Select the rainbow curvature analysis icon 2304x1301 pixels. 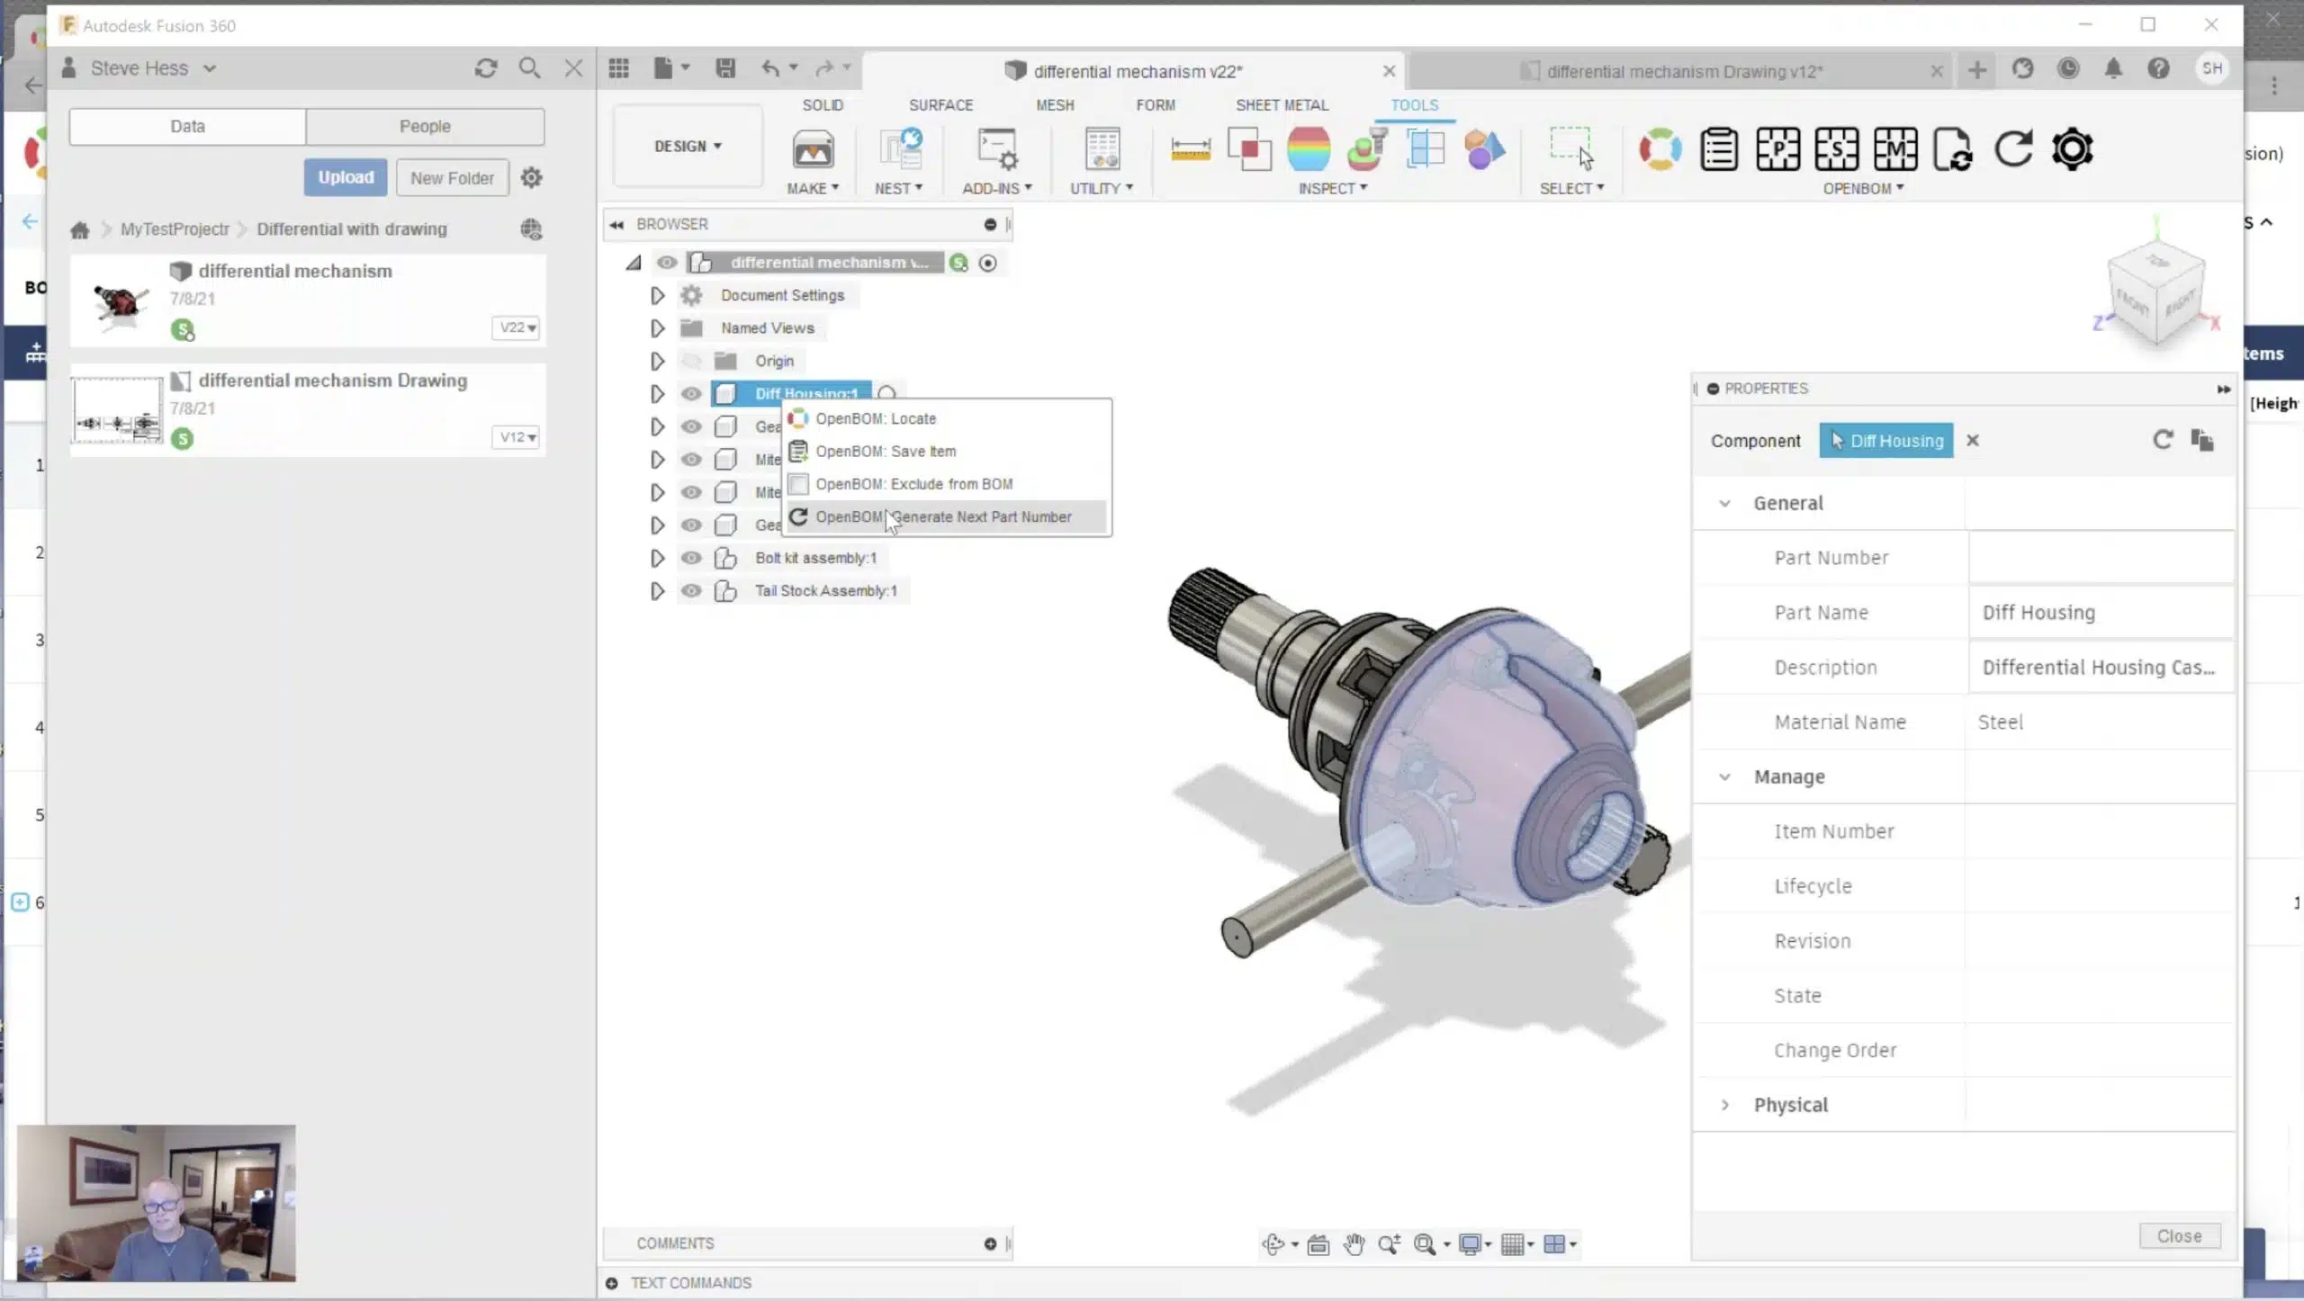click(1309, 149)
